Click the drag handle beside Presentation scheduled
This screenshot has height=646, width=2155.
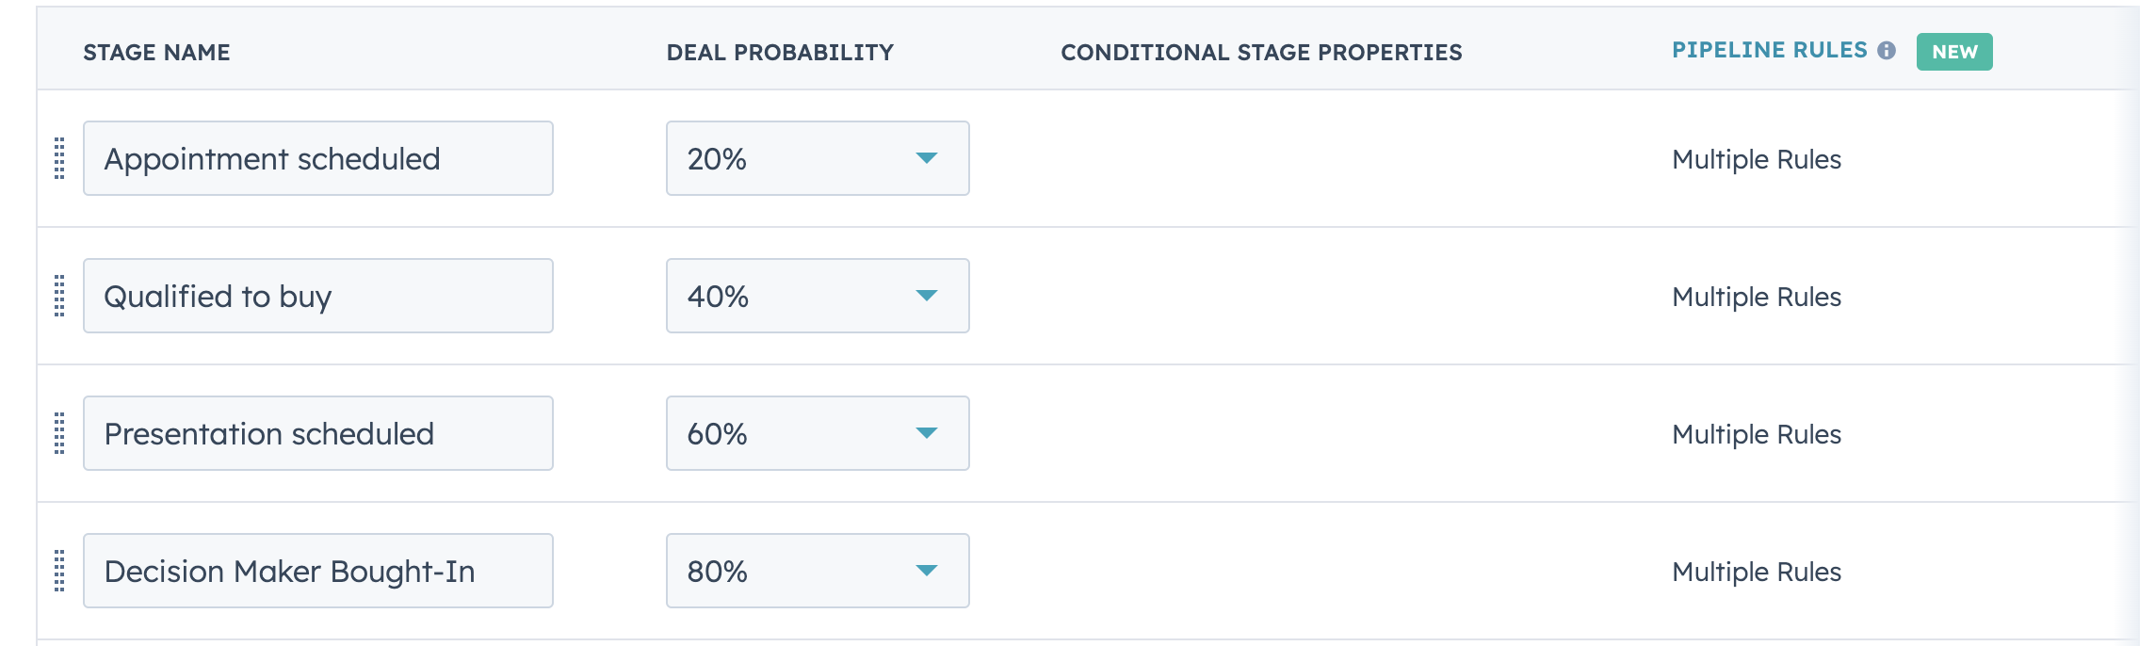tap(60, 432)
